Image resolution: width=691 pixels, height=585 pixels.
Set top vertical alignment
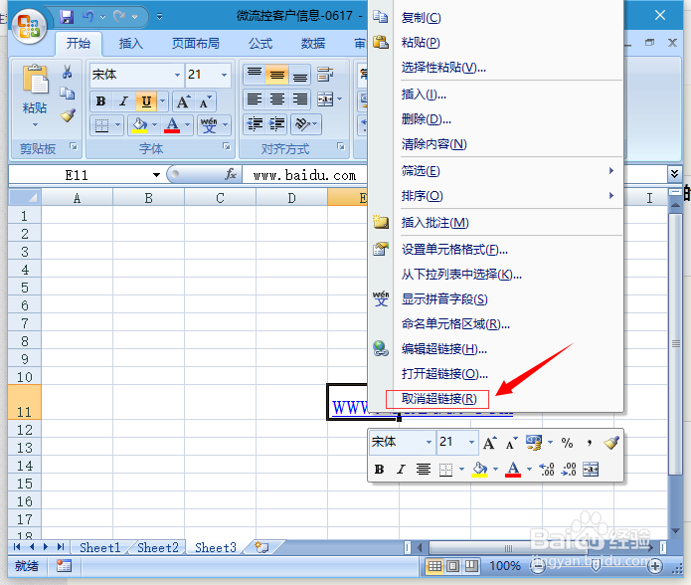255,74
